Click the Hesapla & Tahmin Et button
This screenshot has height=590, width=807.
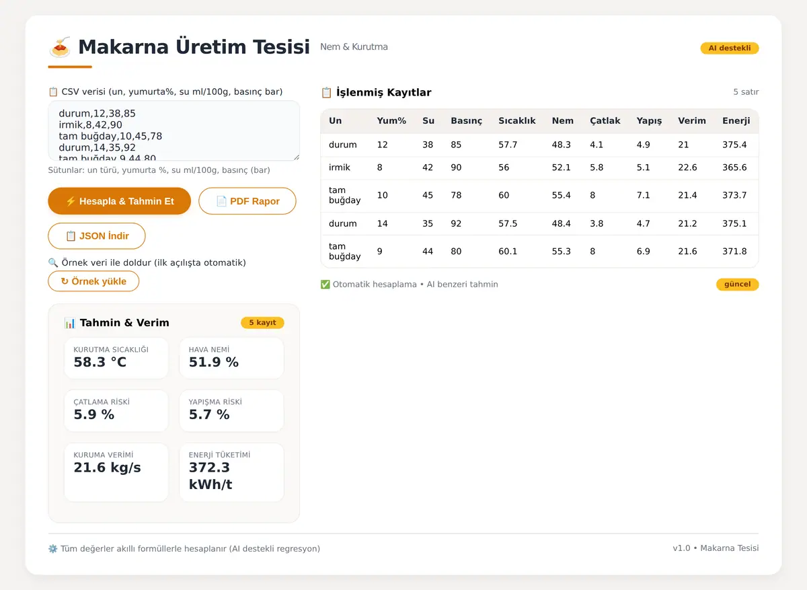tap(120, 201)
